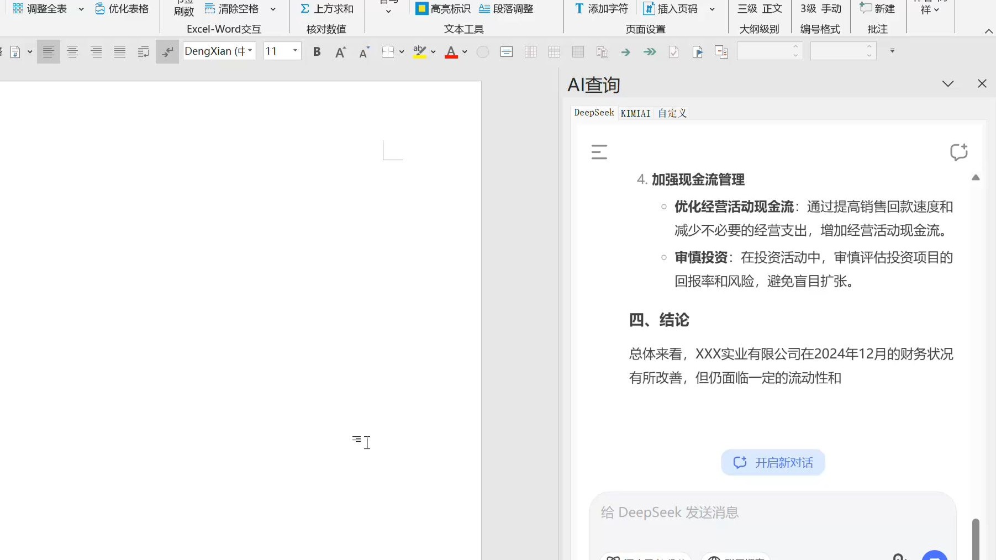Open the dropdown beside the page icon

(30, 52)
